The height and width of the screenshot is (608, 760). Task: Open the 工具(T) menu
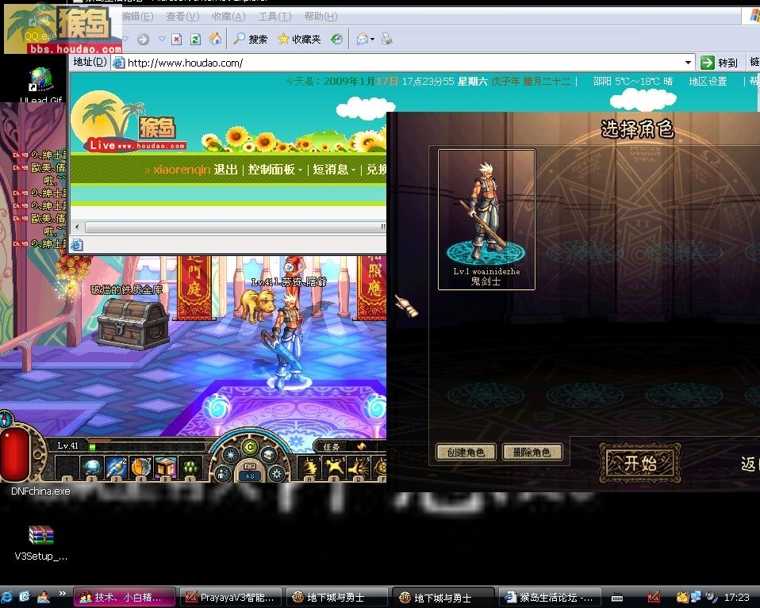tap(274, 17)
